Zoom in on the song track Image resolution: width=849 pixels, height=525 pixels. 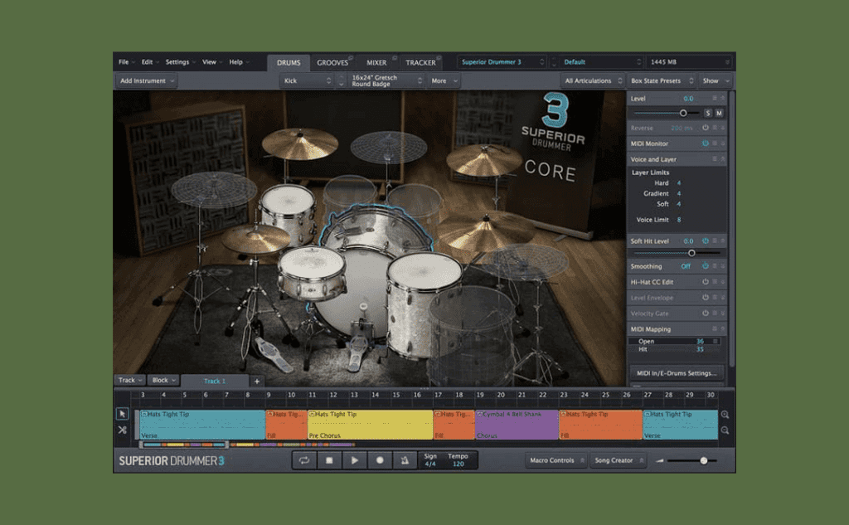(x=725, y=415)
